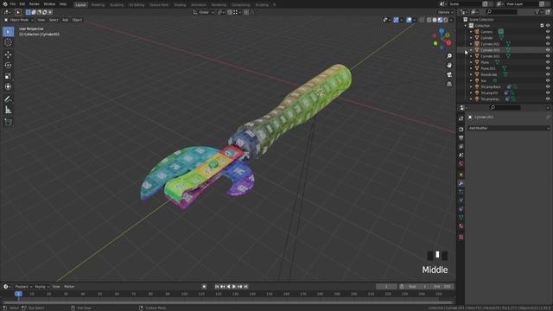Activate the Transform tool
The image size is (553, 311).
click(8, 86)
